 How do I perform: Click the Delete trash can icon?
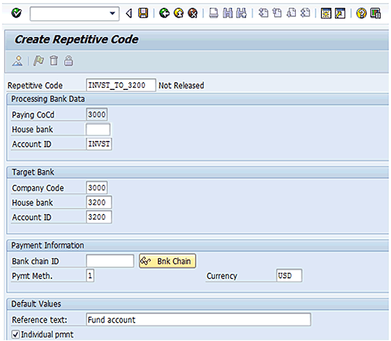(x=54, y=61)
